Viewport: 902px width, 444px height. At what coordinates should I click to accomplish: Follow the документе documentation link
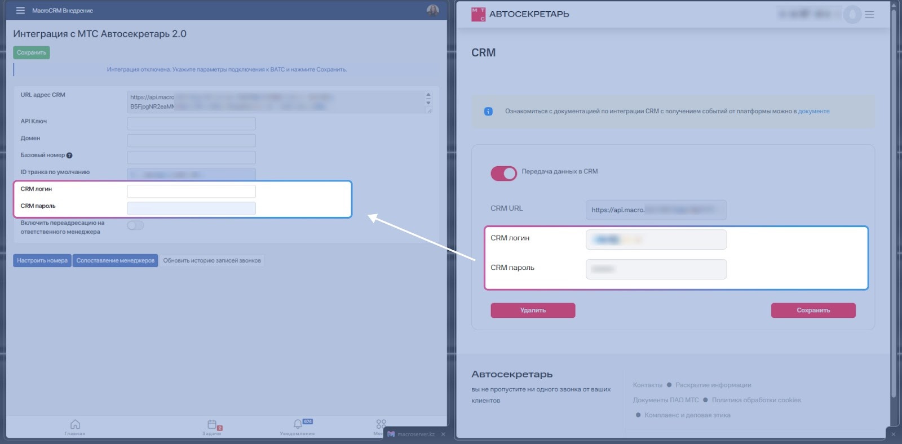pos(813,112)
